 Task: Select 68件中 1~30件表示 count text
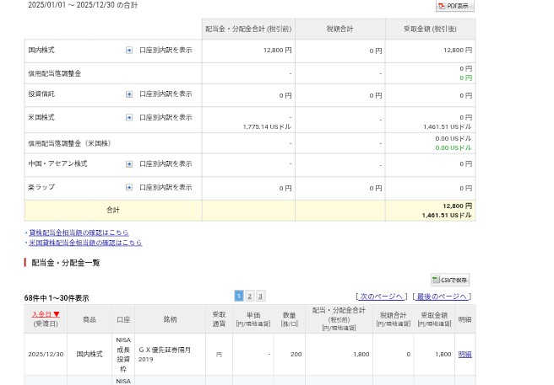[x=57, y=298]
